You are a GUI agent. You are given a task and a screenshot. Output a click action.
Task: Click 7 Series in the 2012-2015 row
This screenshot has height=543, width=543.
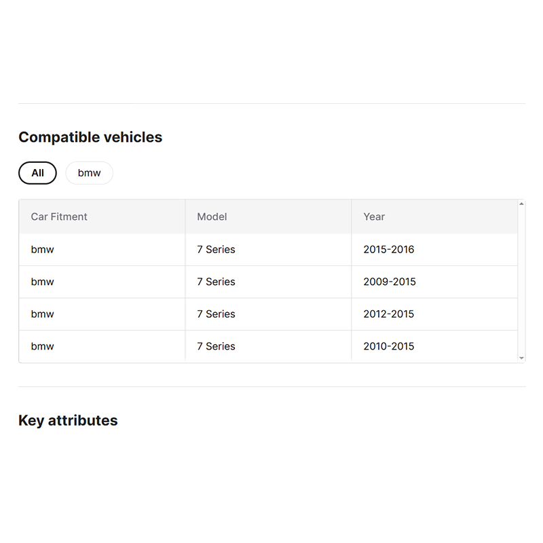pyautogui.click(x=216, y=314)
